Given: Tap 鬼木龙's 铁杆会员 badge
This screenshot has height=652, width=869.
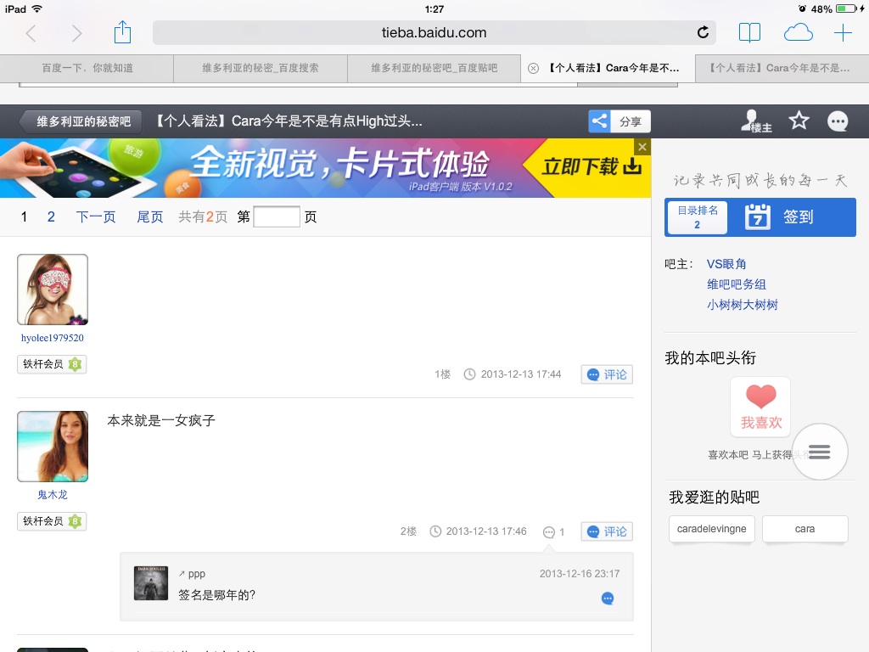Looking at the screenshot, I should tap(52, 521).
